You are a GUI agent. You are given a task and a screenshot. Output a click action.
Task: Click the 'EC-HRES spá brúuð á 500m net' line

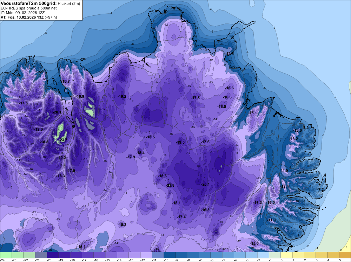29,8
